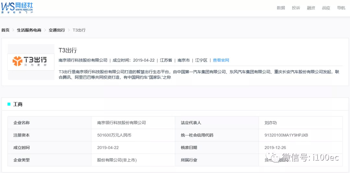Navigate to 交通出行 breadcrumb category

coord(57,30)
